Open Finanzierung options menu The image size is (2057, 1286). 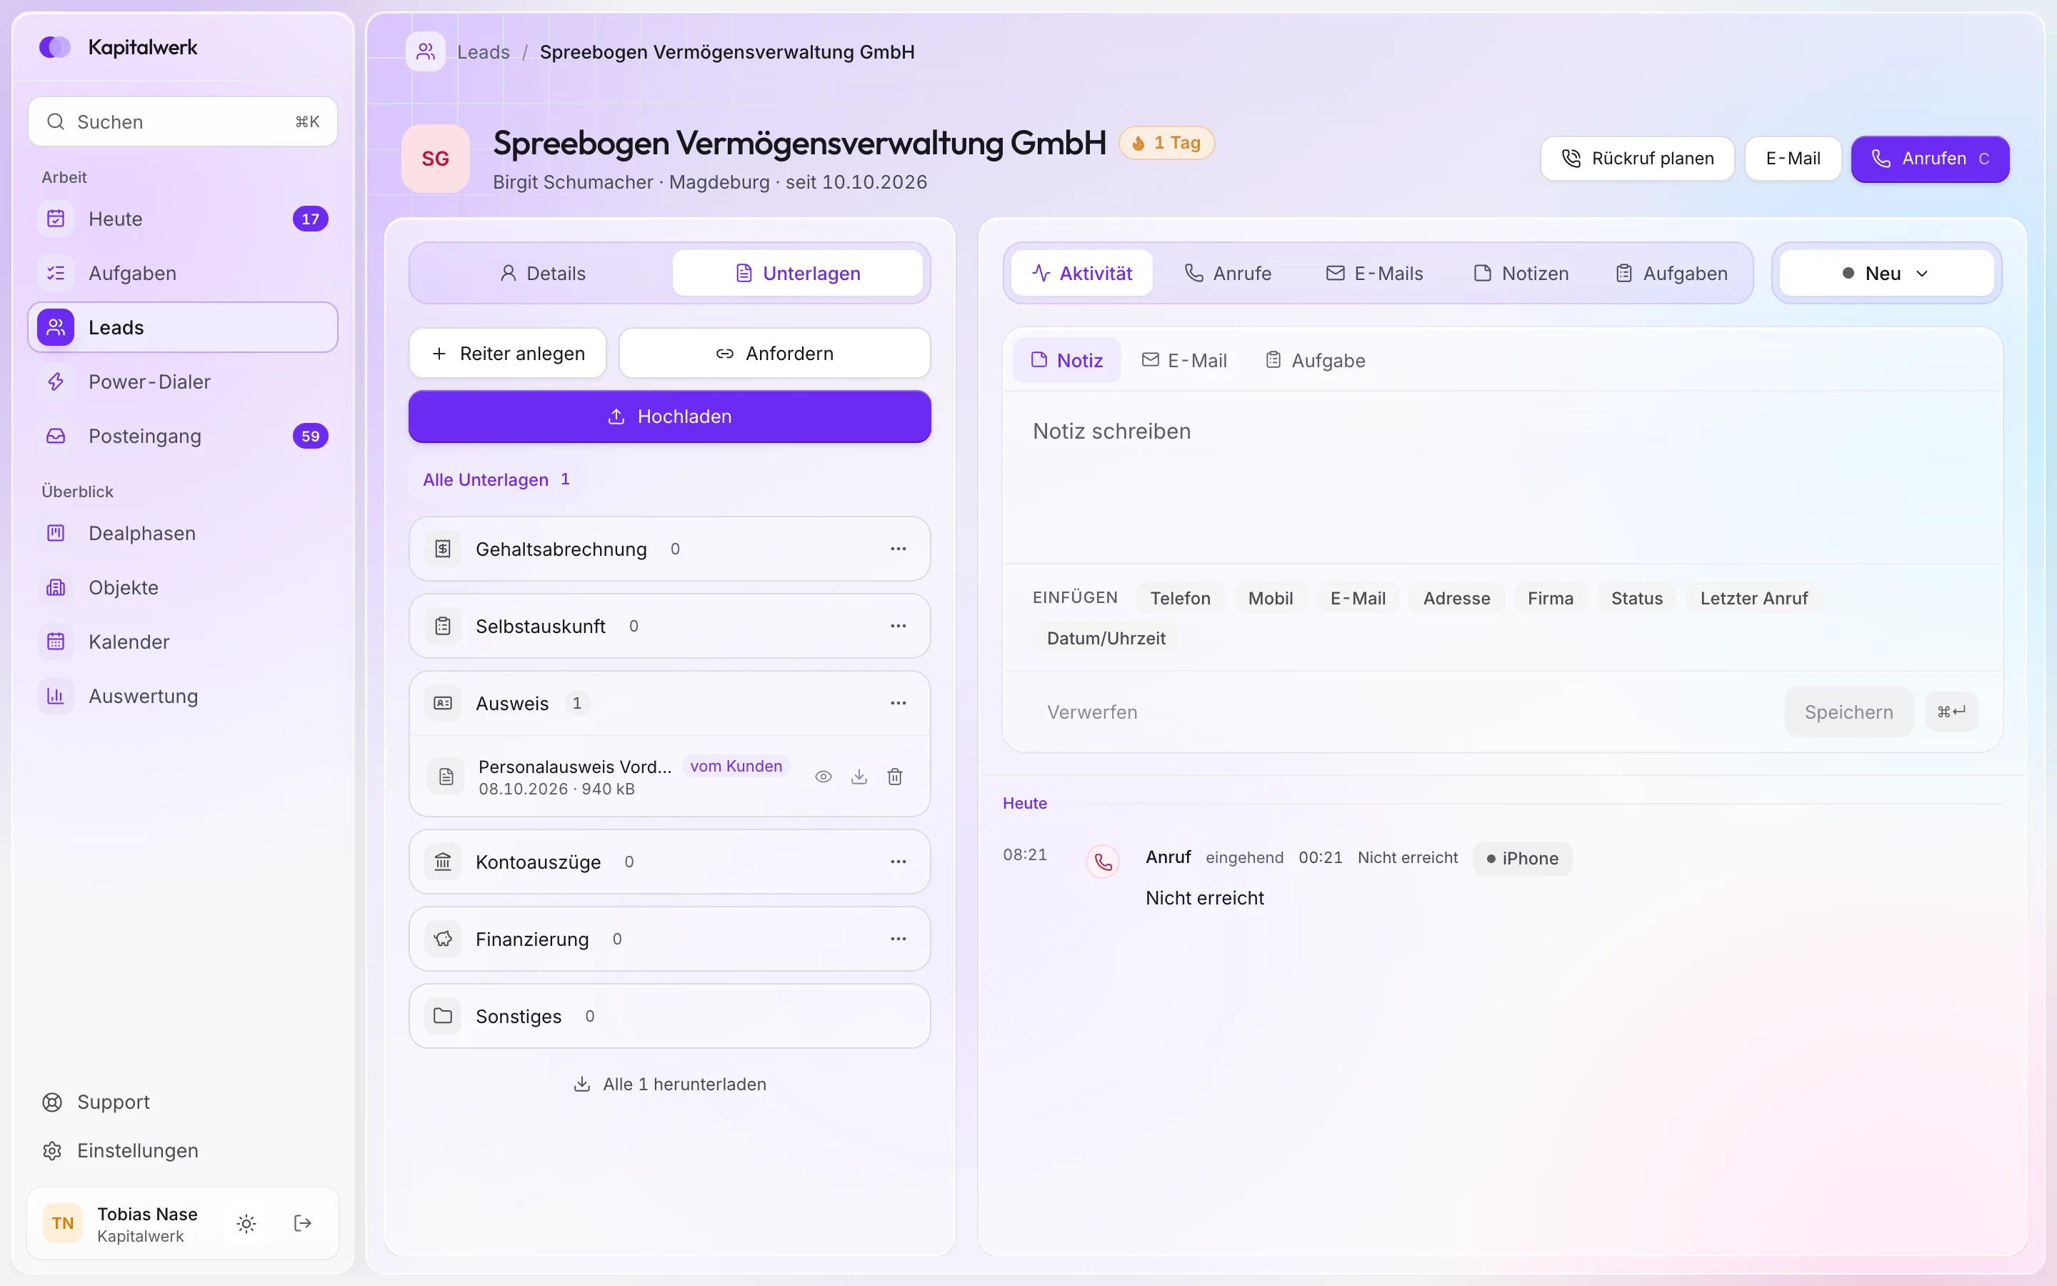[x=899, y=939]
